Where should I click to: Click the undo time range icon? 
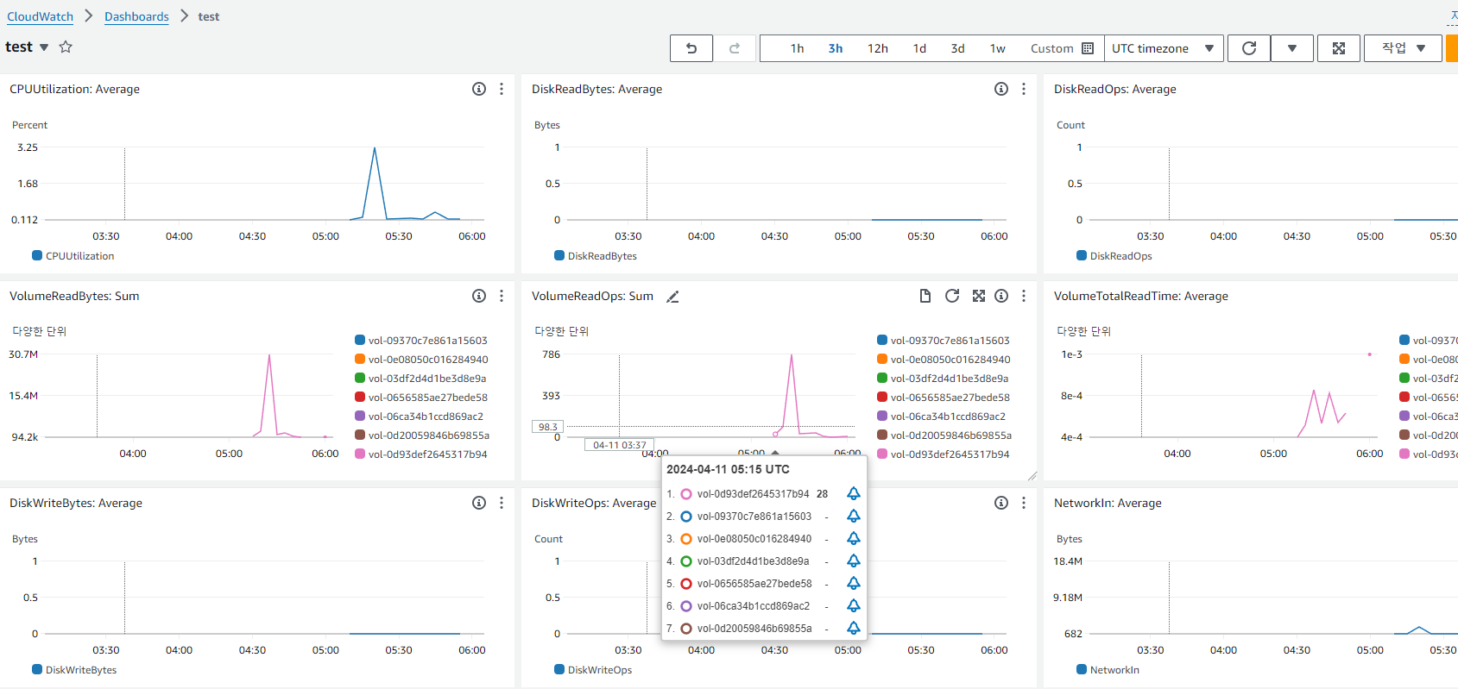(x=691, y=48)
